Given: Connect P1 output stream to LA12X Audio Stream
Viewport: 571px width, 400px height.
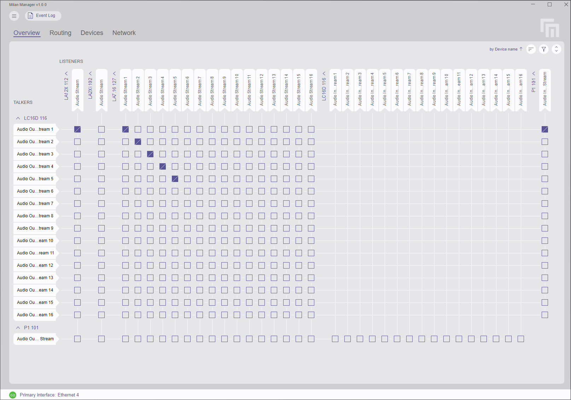Looking at the screenshot, I should click(77, 339).
